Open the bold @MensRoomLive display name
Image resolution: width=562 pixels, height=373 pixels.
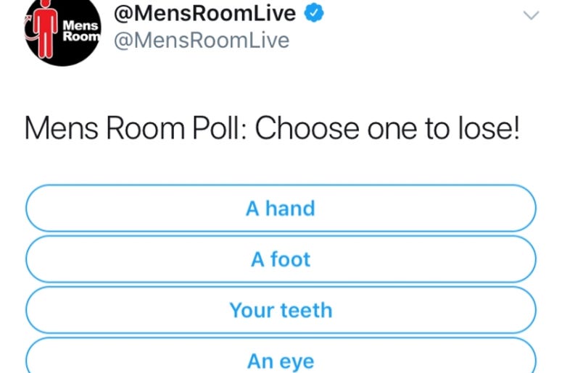coord(204,13)
